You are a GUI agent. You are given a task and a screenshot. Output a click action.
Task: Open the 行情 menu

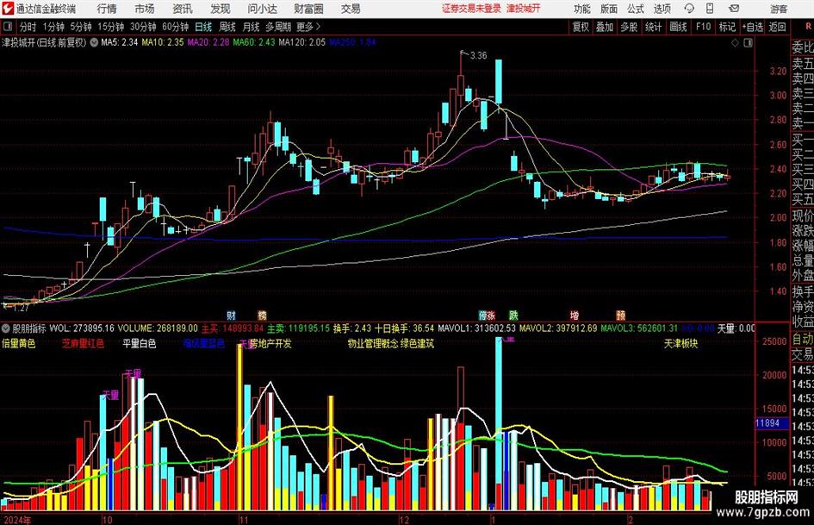pos(107,9)
